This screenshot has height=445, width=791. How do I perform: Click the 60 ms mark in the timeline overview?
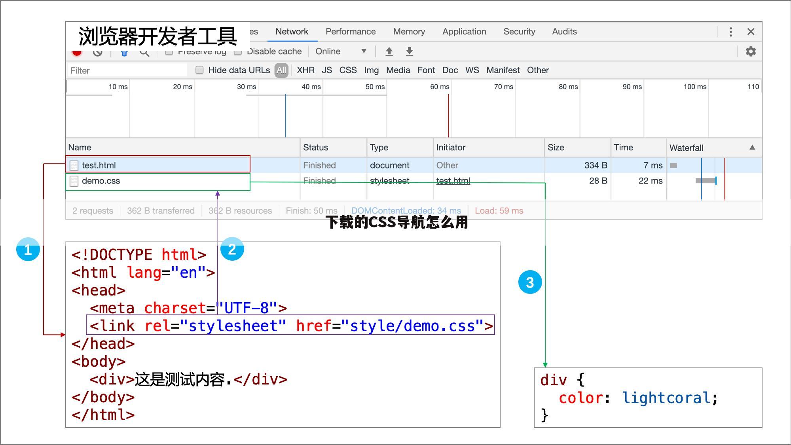point(440,87)
